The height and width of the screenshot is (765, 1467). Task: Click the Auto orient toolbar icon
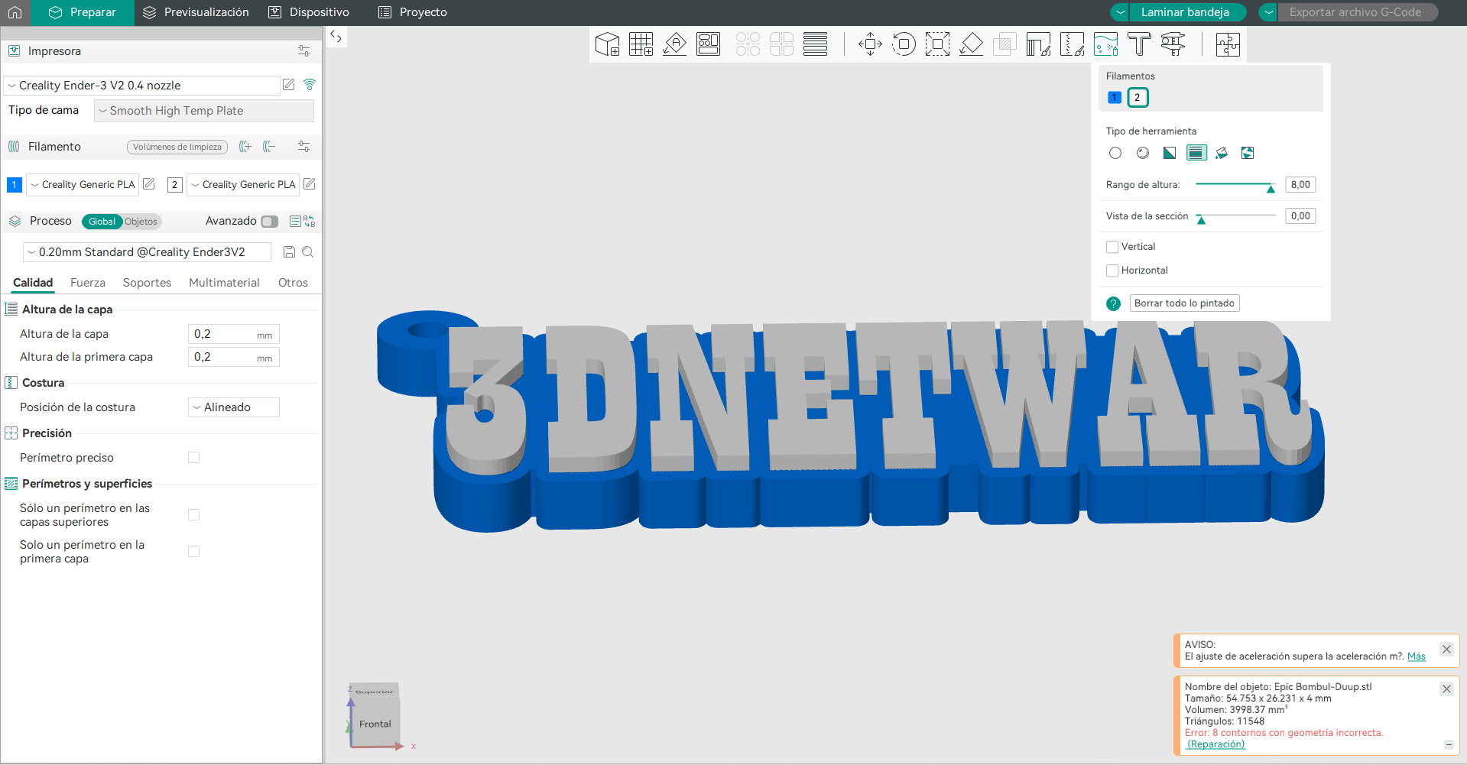pos(674,44)
